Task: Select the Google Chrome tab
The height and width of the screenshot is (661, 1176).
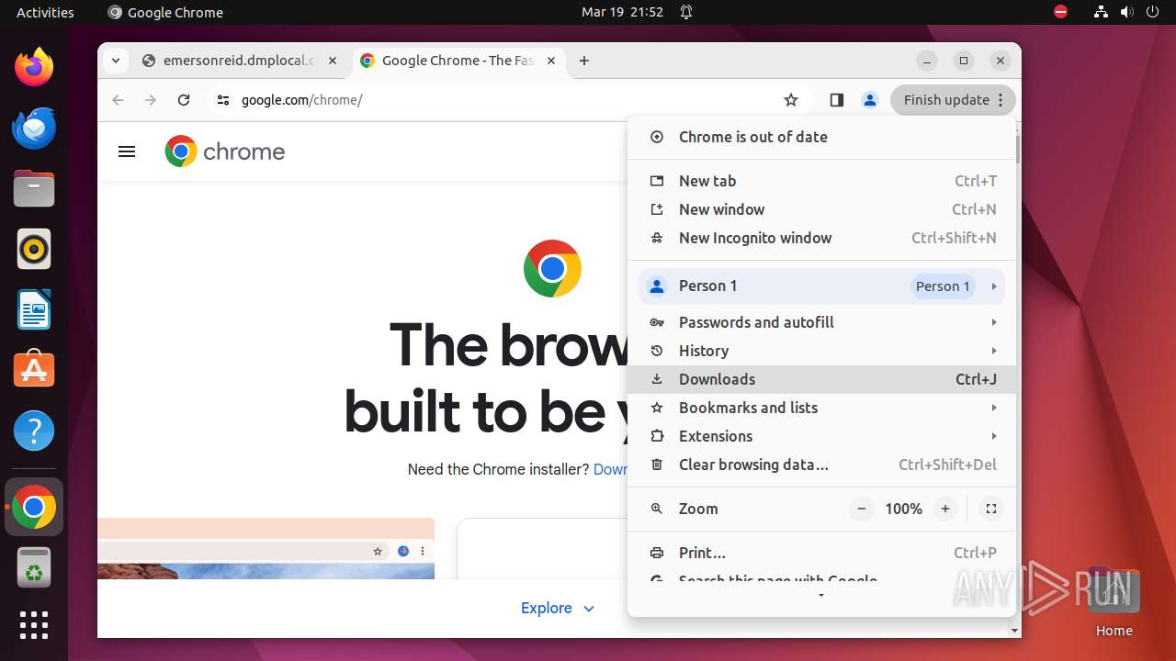Action: pos(458,61)
